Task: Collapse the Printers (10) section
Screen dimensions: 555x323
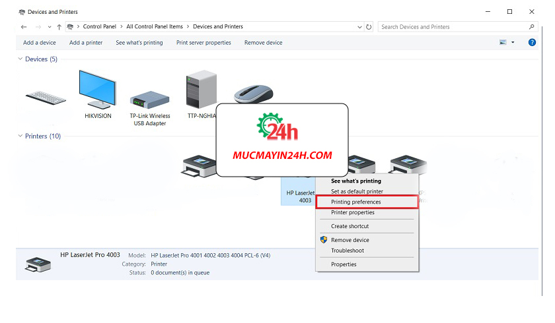Action: [20, 136]
